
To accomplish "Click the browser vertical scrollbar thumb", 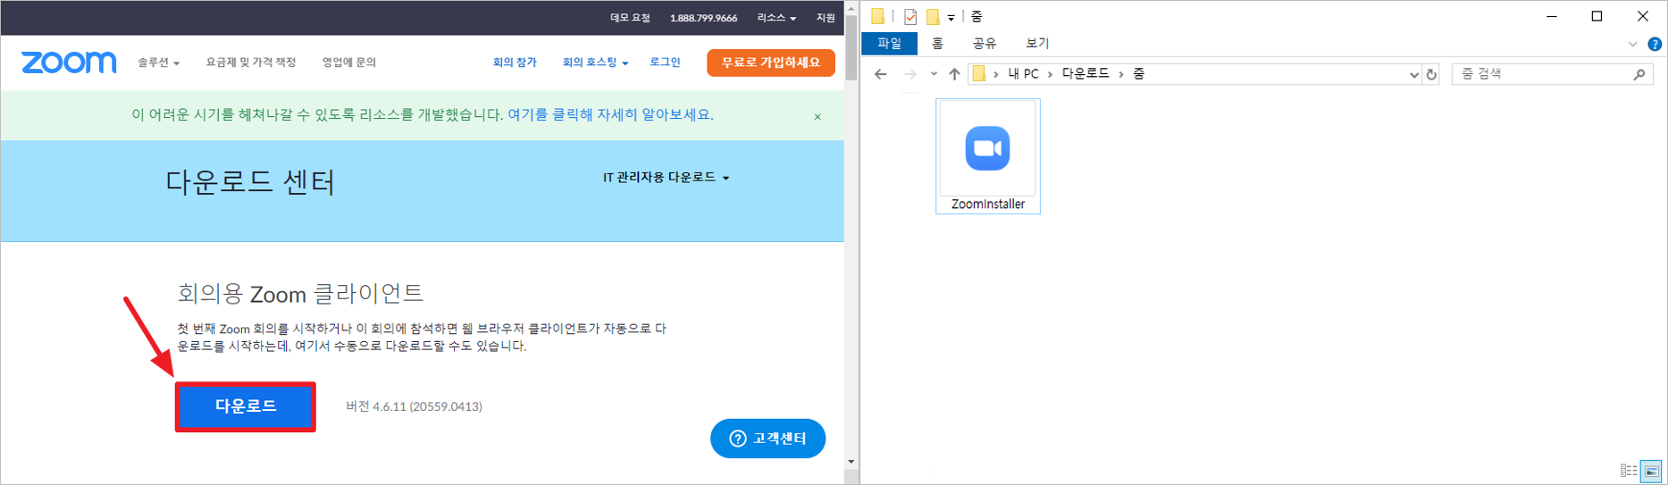I will coord(851,49).
